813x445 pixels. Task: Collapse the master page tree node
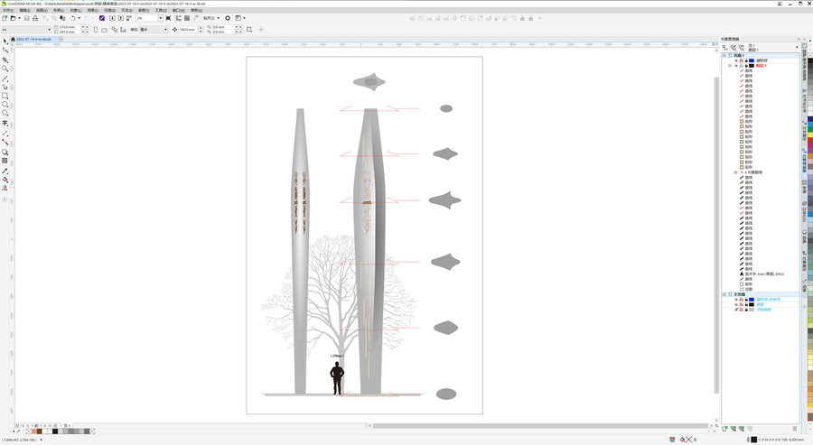tap(724, 294)
